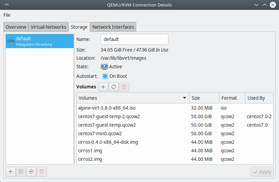Image resolution: width=279 pixels, height=182 pixels.
Task: Click the pool Name text field
Action: (x=135, y=39)
